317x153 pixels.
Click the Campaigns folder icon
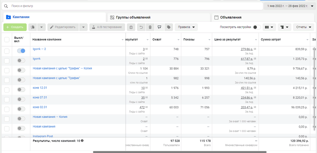tap(8, 17)
